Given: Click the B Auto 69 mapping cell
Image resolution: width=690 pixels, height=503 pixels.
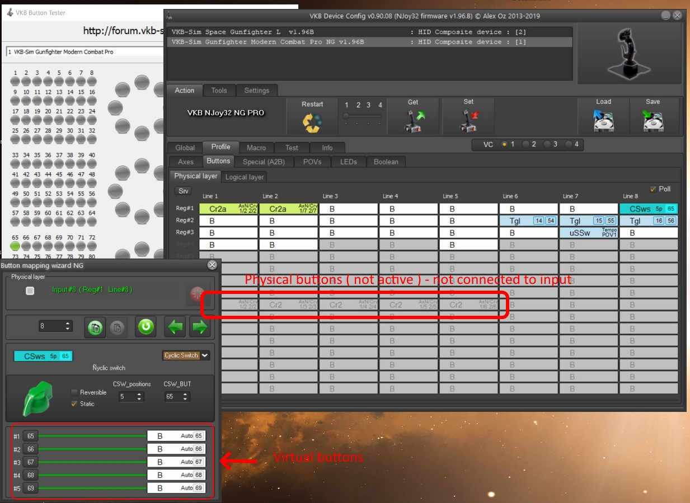Looking at the screenshot, I should (176, 488).
